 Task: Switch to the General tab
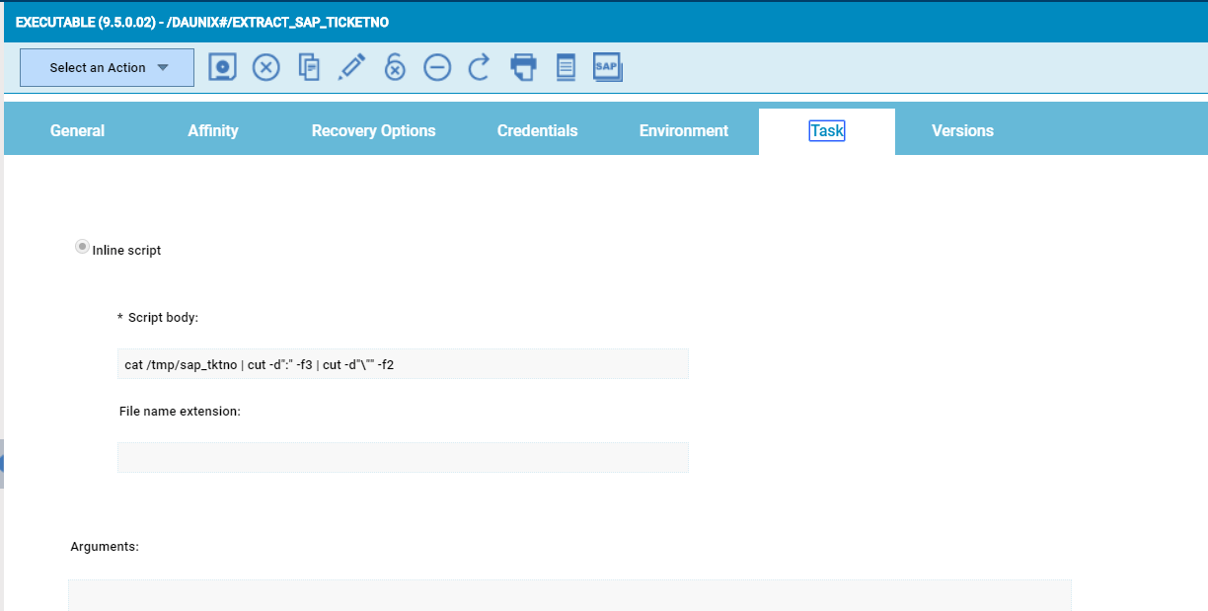[77, 131]
